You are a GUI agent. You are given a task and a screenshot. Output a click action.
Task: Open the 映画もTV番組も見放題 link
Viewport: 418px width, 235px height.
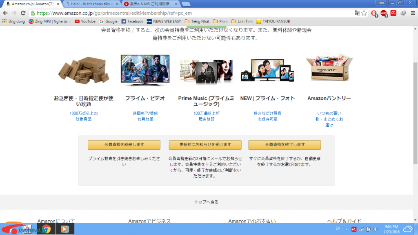[x=145, y=116]
